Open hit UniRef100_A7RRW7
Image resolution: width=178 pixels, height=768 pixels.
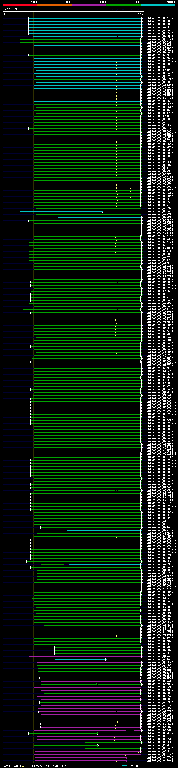160,304
